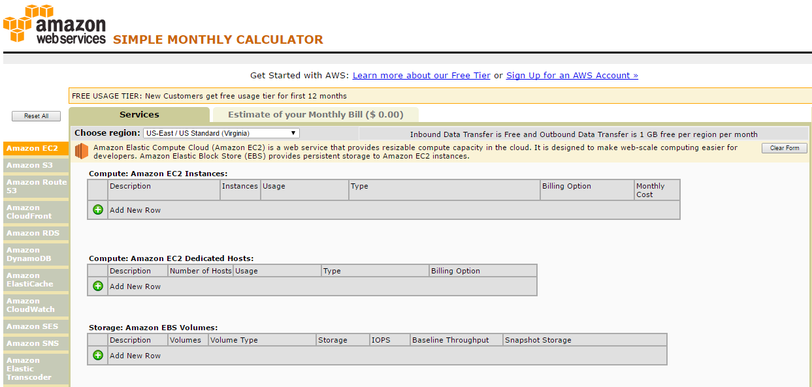This screenshot has width=812, height=387.
Task: Click the Simple Monthly Calculator title
Action: [218, 40]
